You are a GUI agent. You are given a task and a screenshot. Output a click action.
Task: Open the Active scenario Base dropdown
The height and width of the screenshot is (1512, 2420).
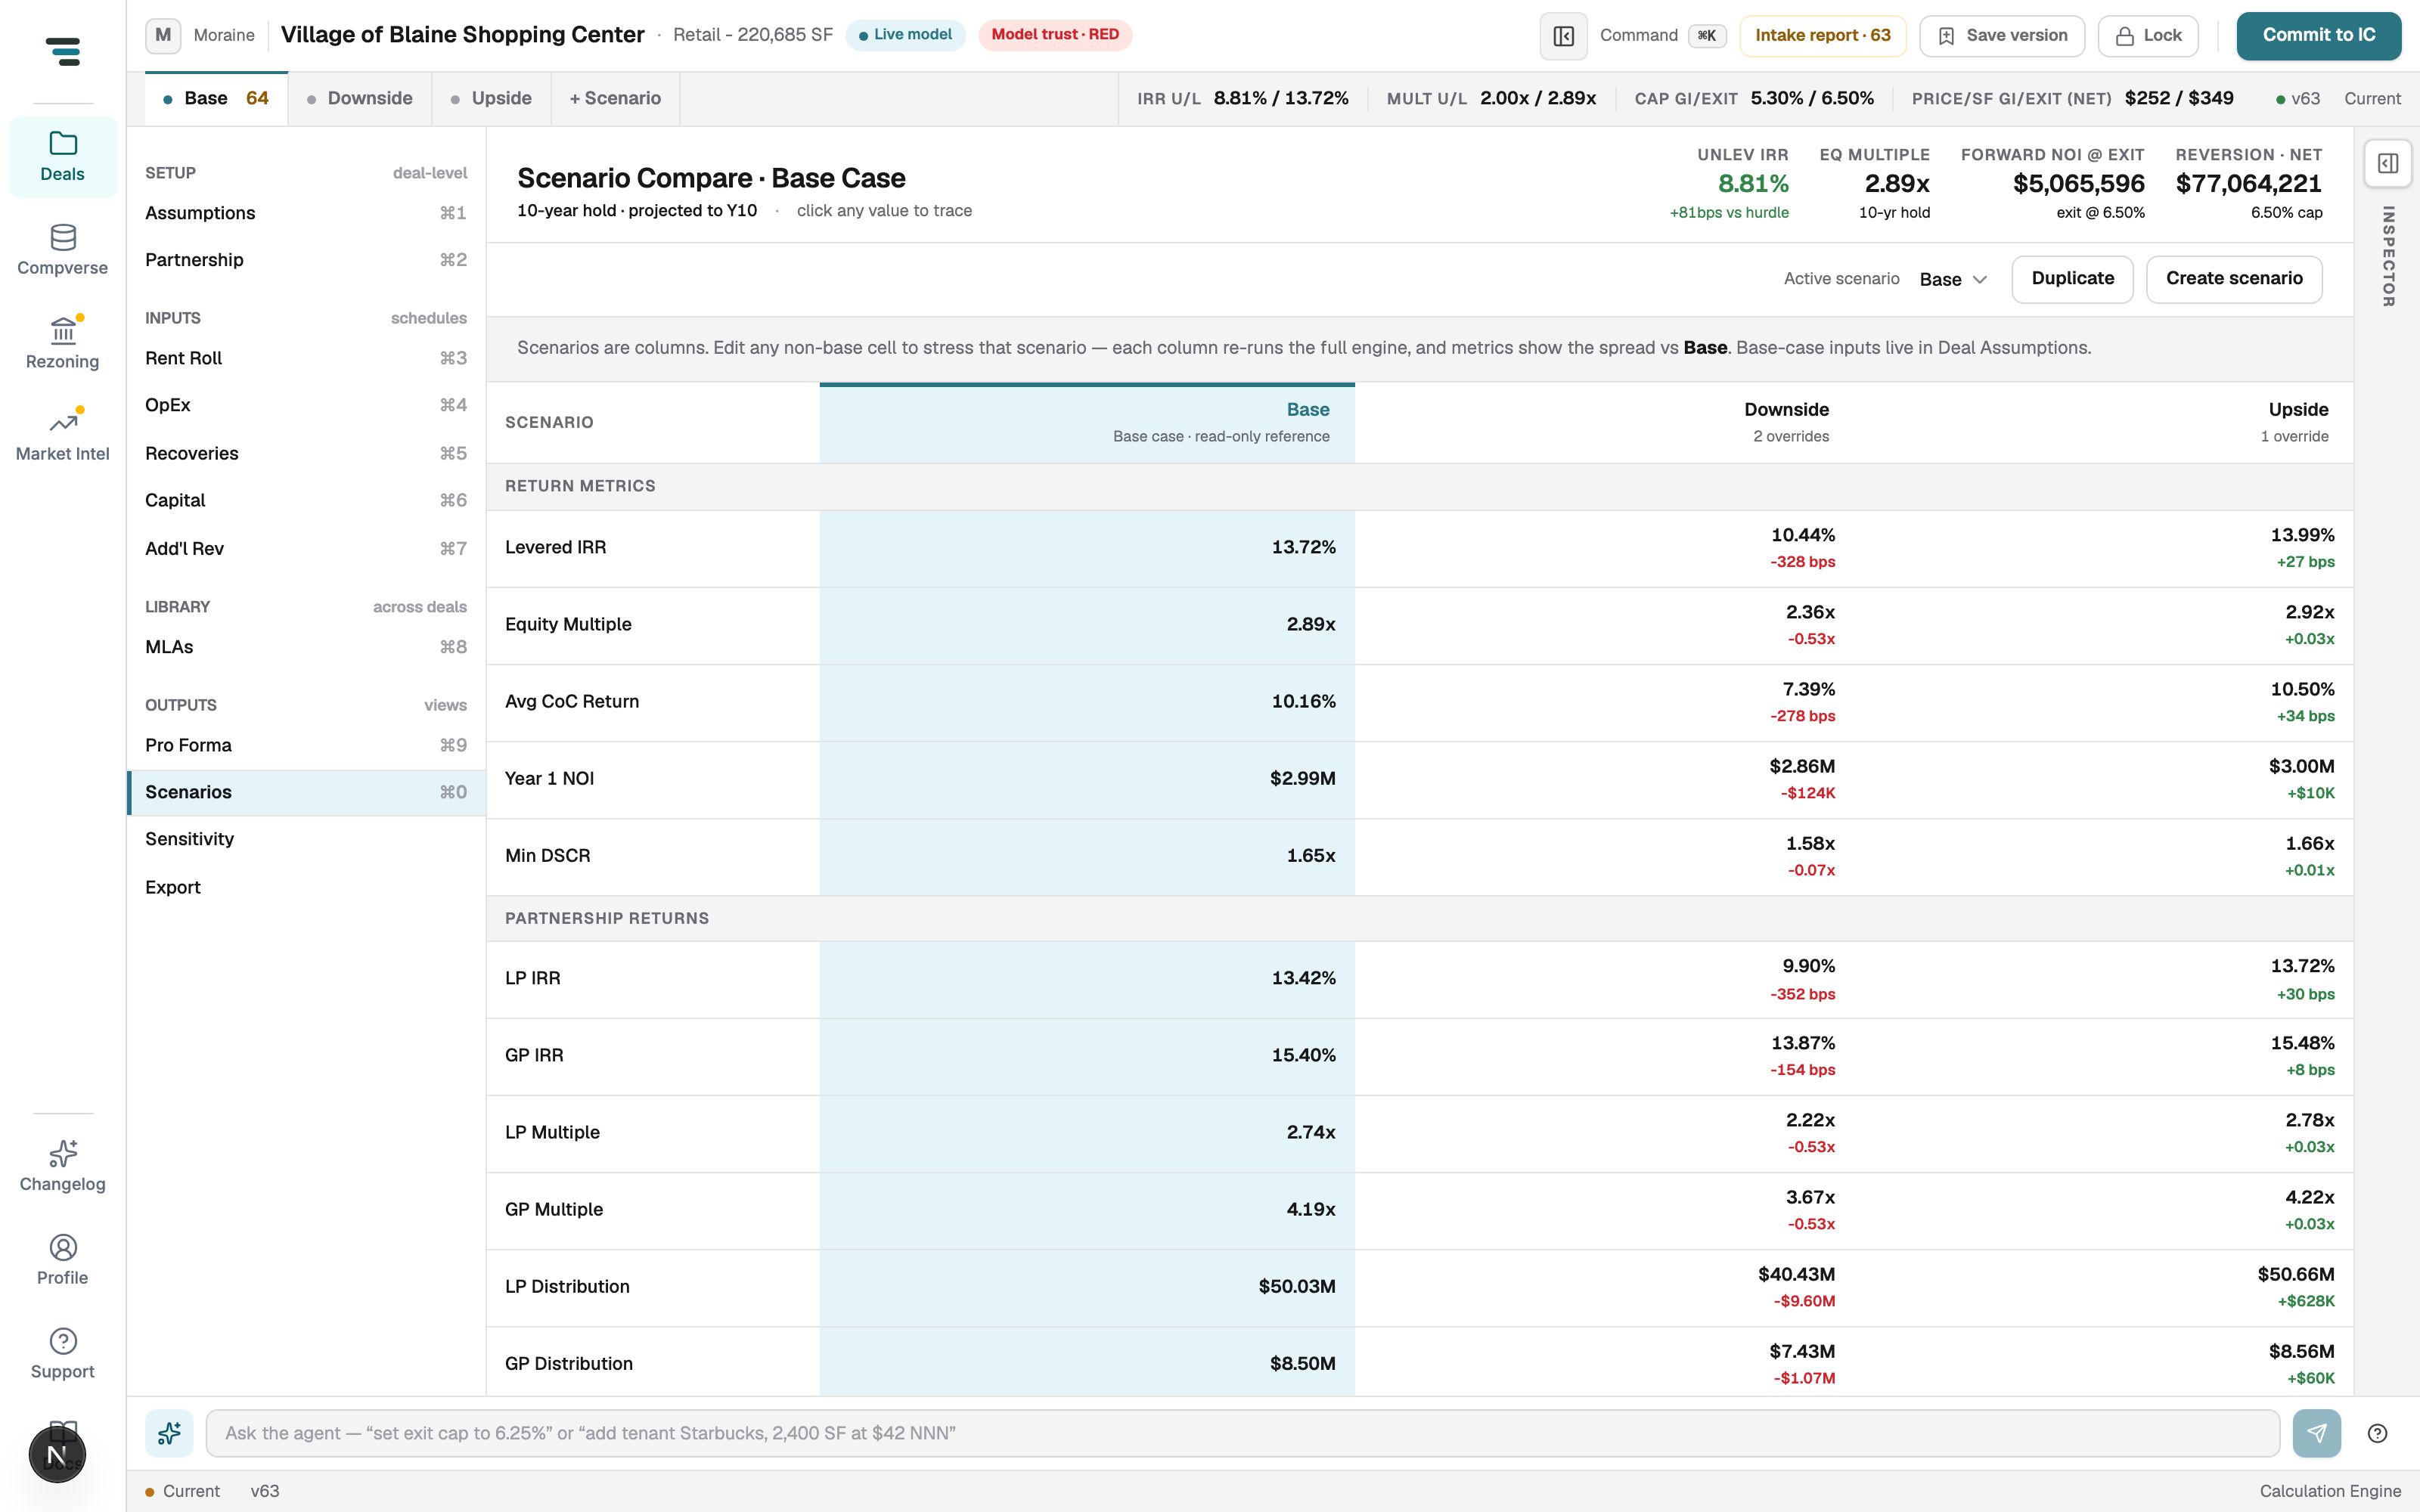pos(1953,279)
